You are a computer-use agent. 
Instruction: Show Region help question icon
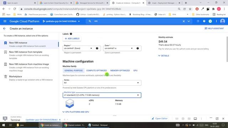[97, 48]
